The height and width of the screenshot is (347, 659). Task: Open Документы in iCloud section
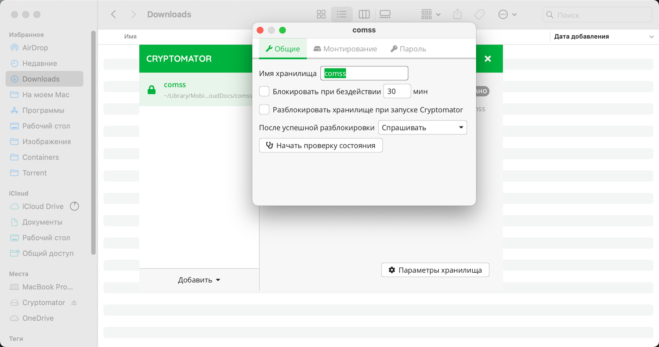(44, 222)
